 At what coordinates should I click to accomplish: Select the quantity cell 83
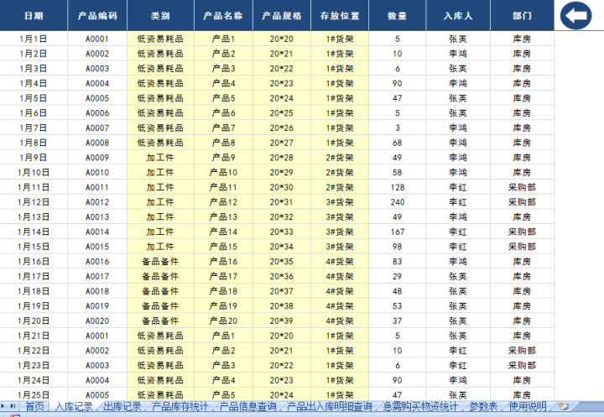[x=398, y=261]
